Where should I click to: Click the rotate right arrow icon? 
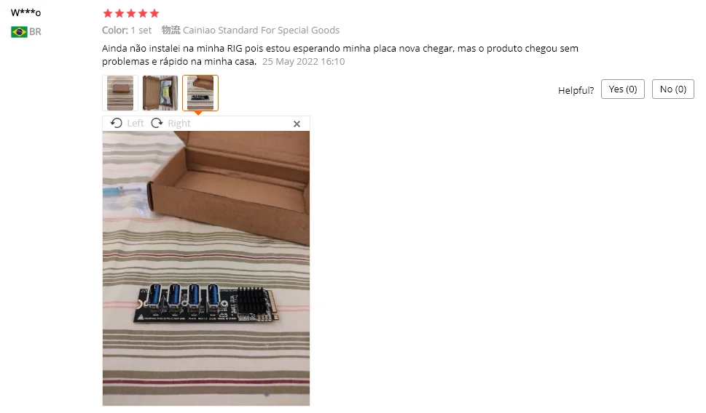pyautogui.click(x=157, y=123)
